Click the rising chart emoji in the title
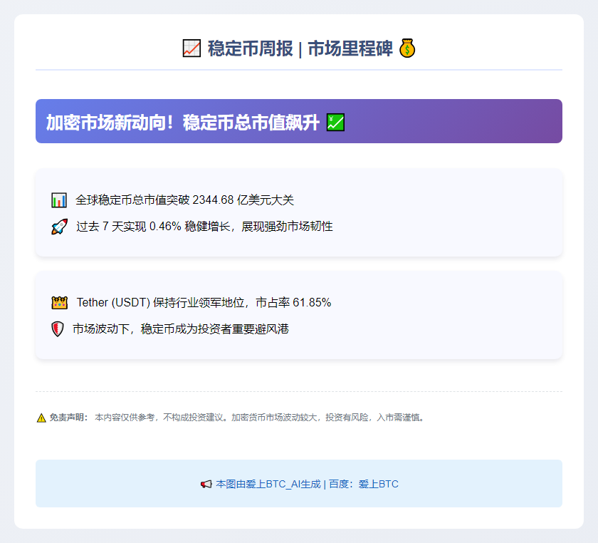Screen dimensions: 598x543 click(x=192, y=48)
